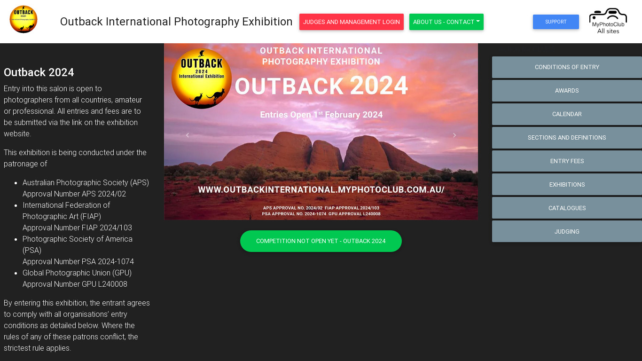Show the Entry Fees page
This screenshot has width=642, height=361.
567,161
